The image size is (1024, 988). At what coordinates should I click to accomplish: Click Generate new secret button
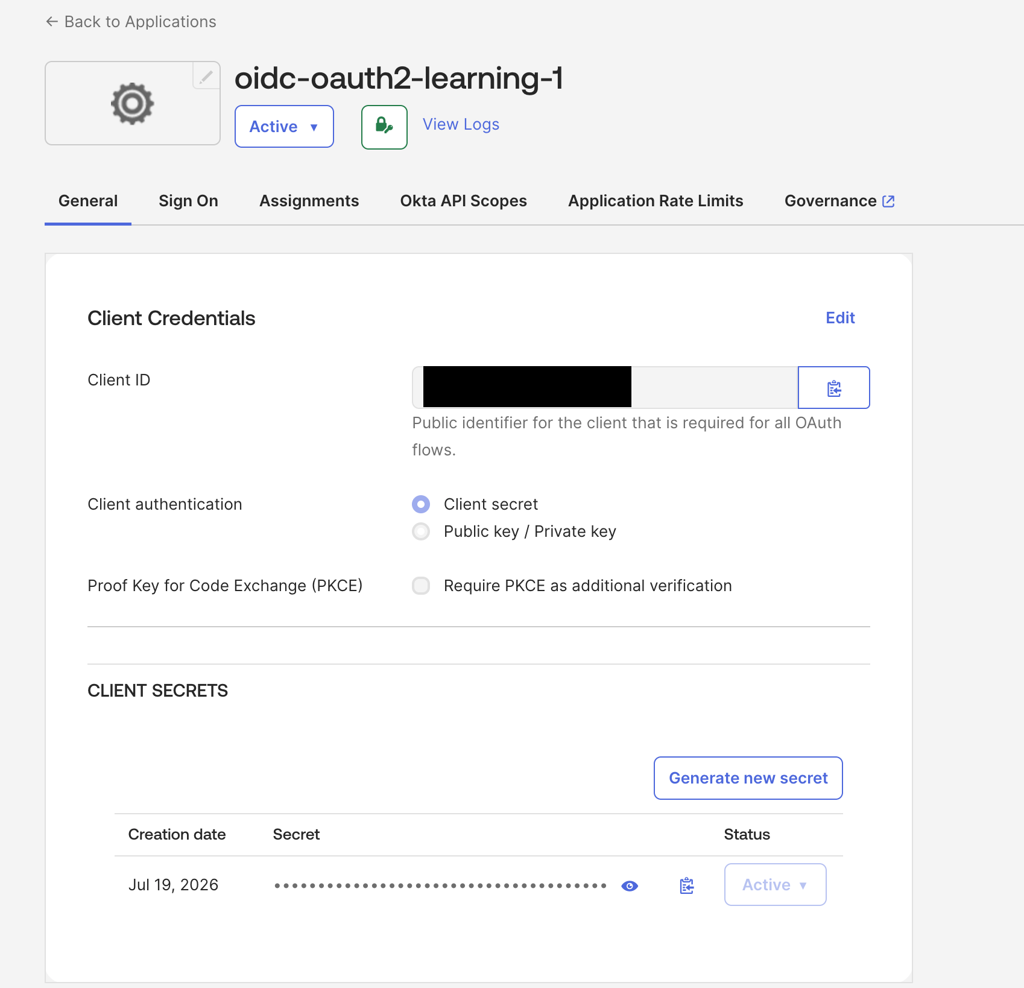(x=748, y=778)
